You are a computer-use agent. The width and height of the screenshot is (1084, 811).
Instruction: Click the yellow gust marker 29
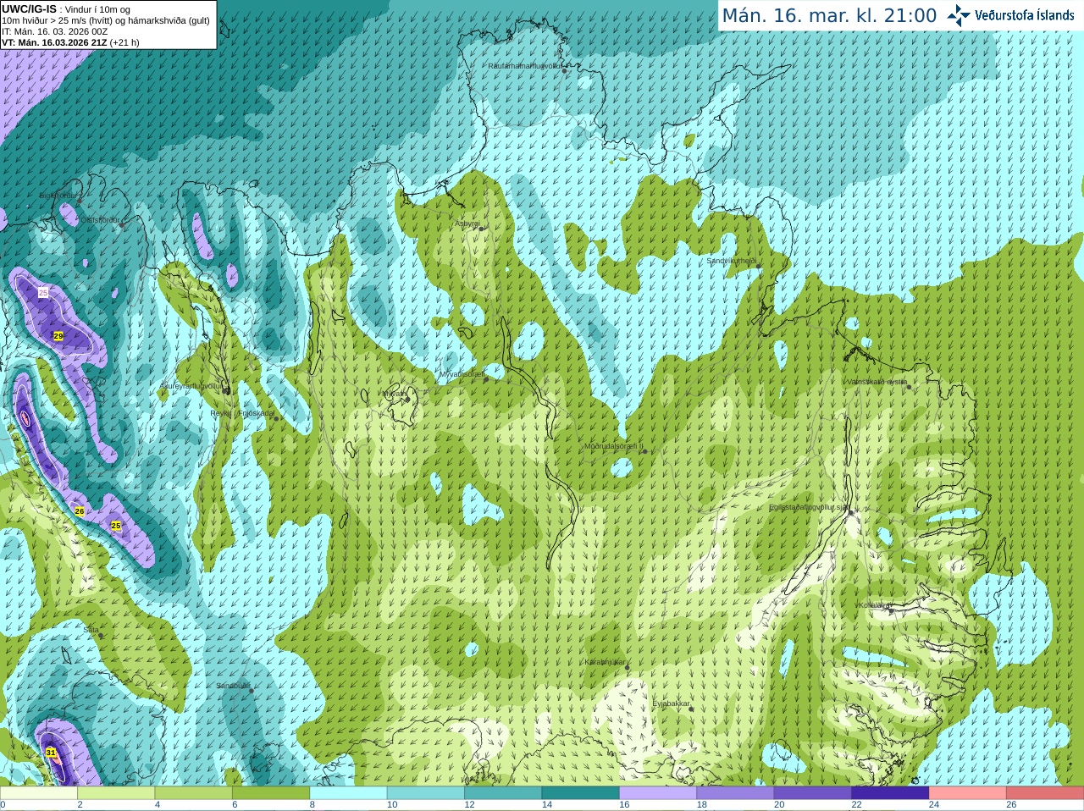[58, 336]
